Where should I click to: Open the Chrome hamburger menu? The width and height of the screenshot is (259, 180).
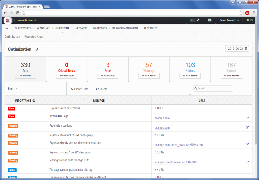pos(254,13)
